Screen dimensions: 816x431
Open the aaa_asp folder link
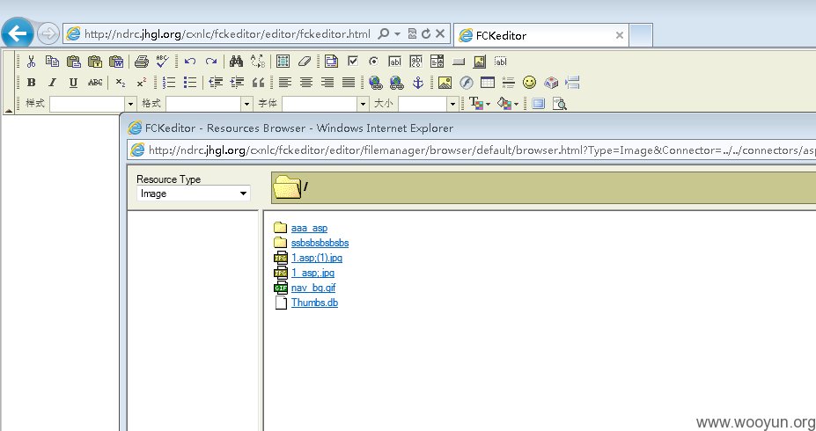(x=309, y=228)
